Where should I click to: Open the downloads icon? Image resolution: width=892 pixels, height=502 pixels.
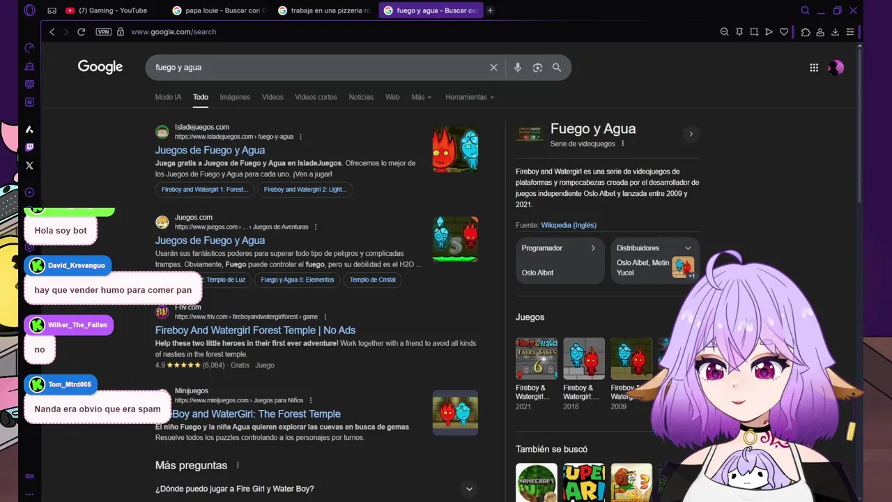(835, 32)
